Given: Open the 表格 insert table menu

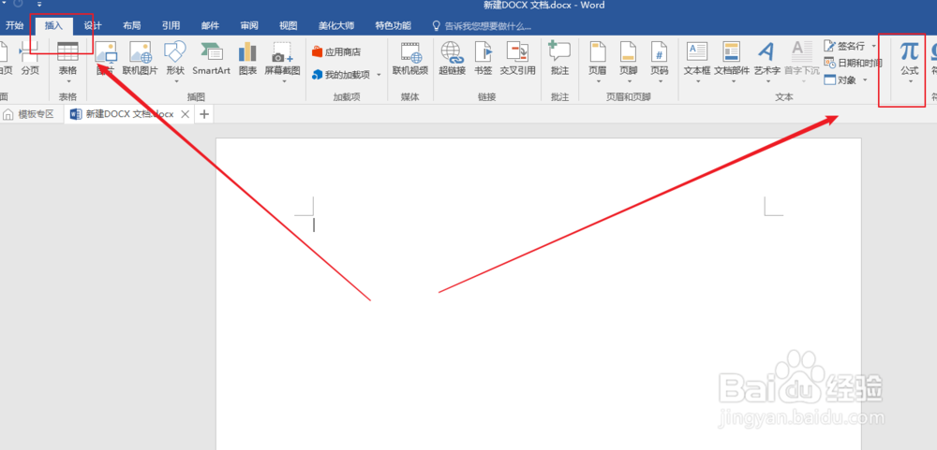Looking at the screenshot, I should (67, 62).
